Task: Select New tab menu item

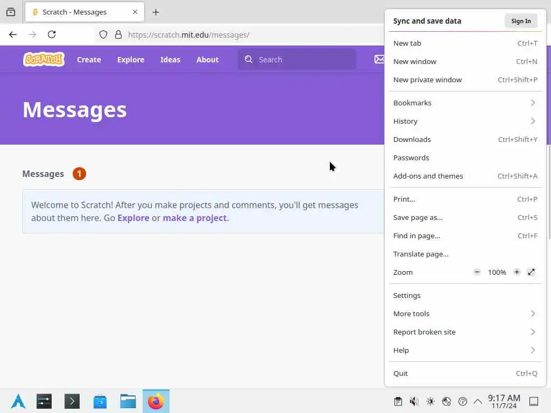Action: (x=465, y=43)
